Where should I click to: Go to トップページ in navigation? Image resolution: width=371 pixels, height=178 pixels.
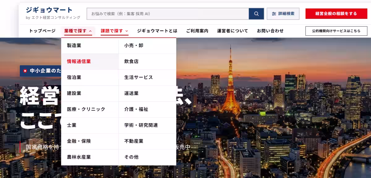pos(42,31)
